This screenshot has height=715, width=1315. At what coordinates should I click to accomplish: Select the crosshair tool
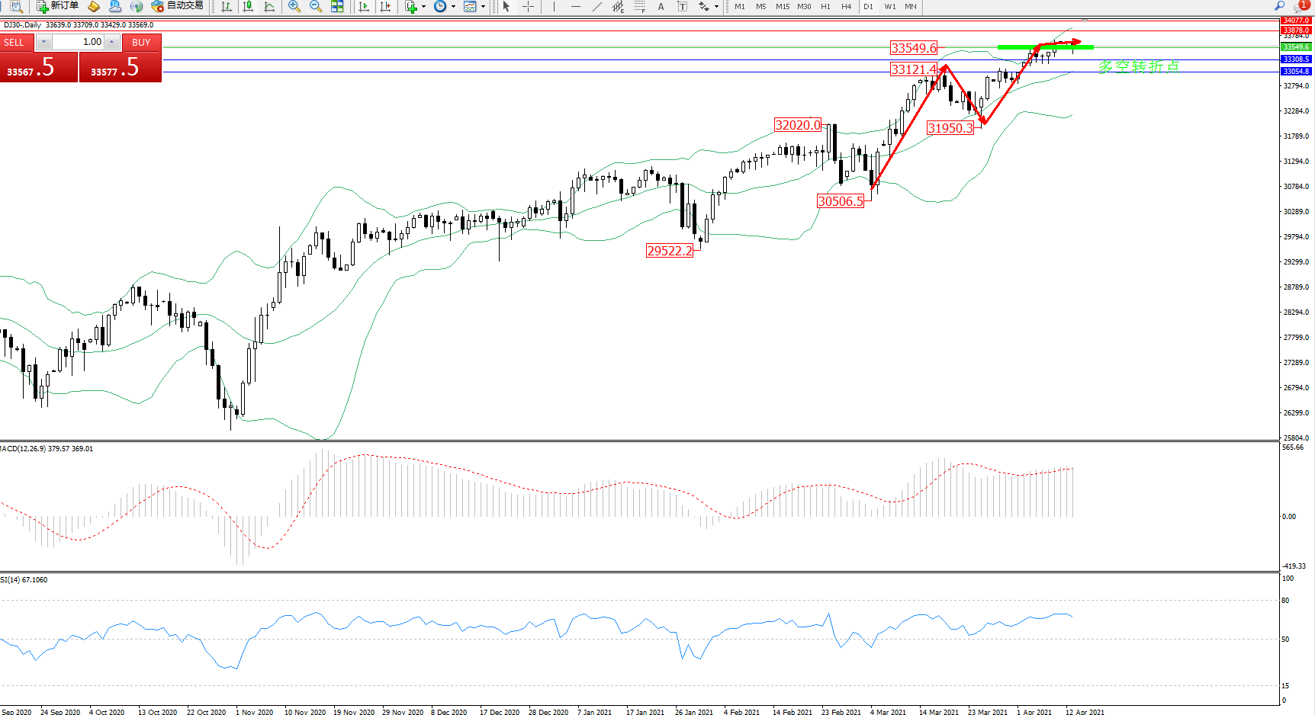[528, 6]
